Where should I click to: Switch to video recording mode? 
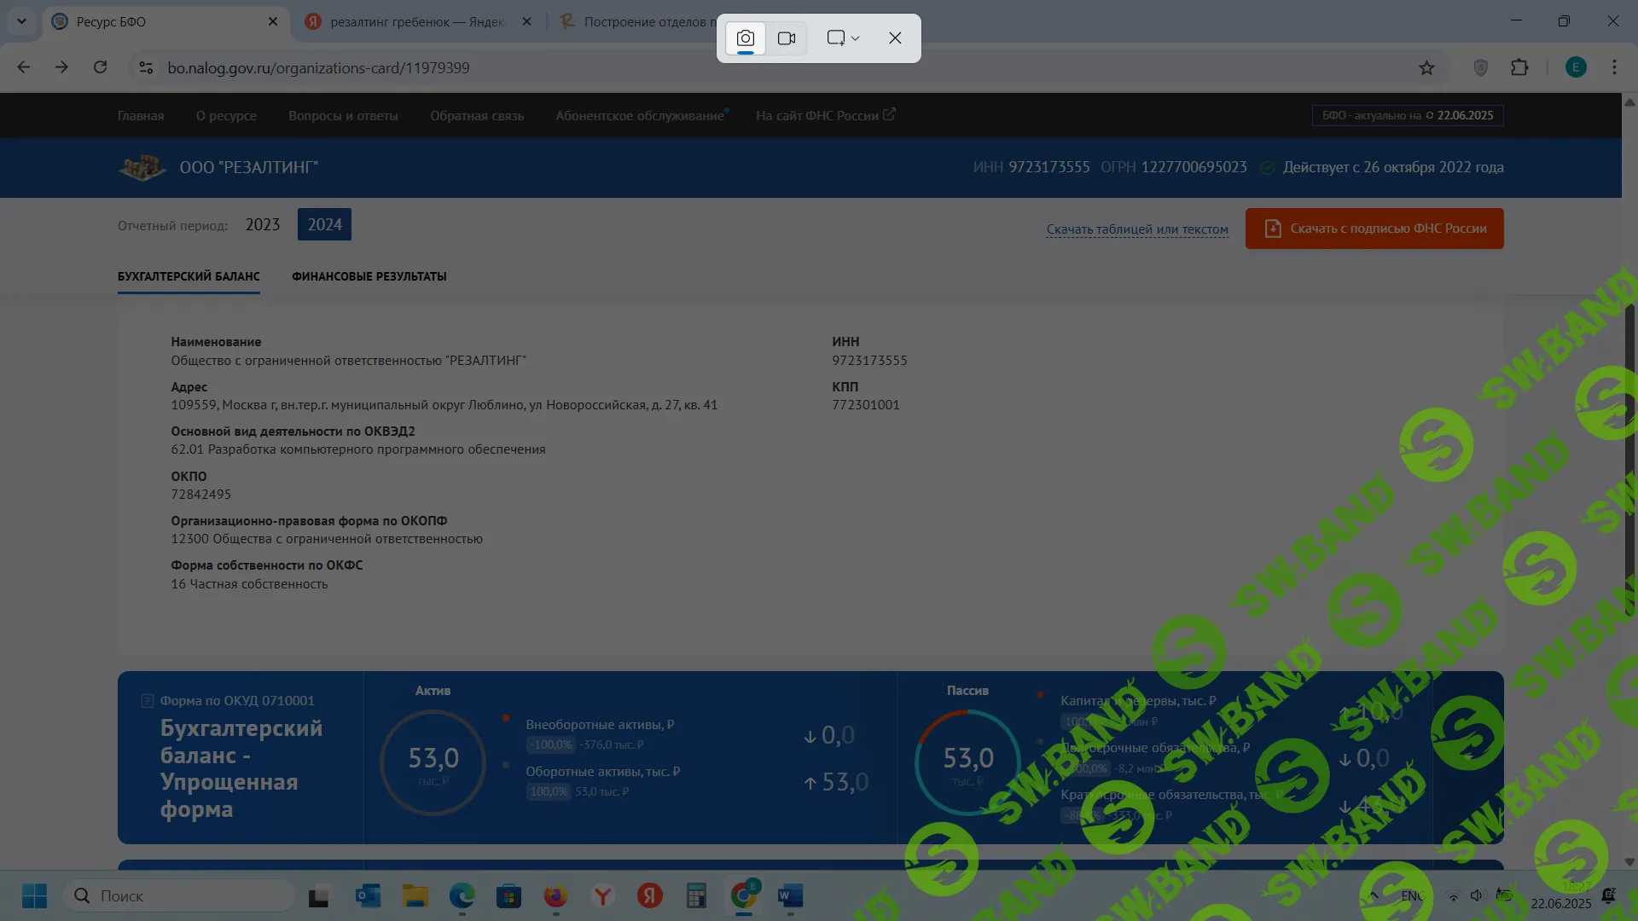pos(787,38)
